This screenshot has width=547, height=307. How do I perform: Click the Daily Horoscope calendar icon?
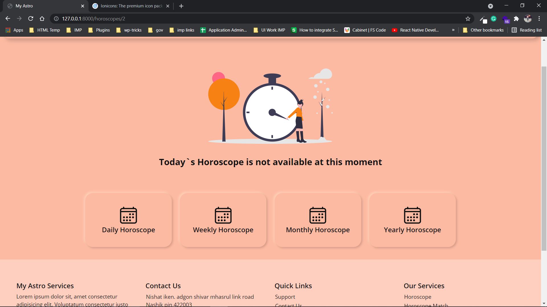(x=128, y=215)
